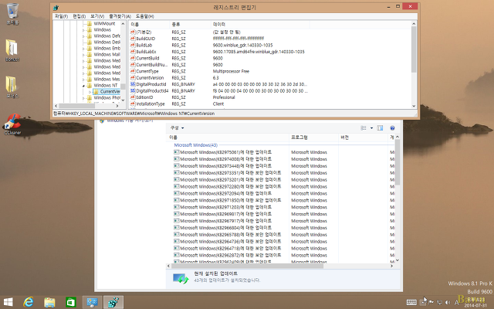
Task: Select the update KB2975061 in the list
Action: 223,152
